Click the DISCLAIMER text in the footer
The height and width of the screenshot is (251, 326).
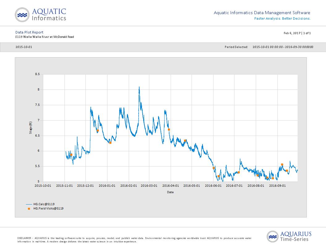(134, 240)
